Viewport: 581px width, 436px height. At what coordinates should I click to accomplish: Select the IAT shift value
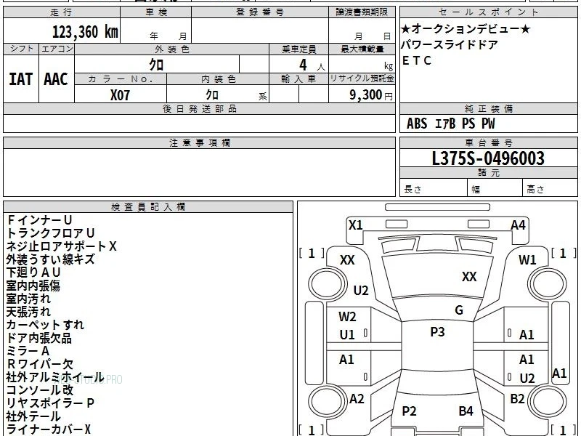pyautogui.click(x=21, y=79)
